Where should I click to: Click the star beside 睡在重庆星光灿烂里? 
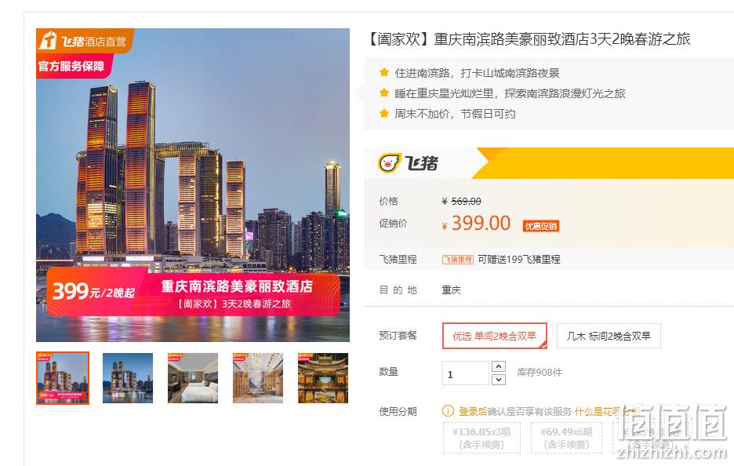coord(384,93)
